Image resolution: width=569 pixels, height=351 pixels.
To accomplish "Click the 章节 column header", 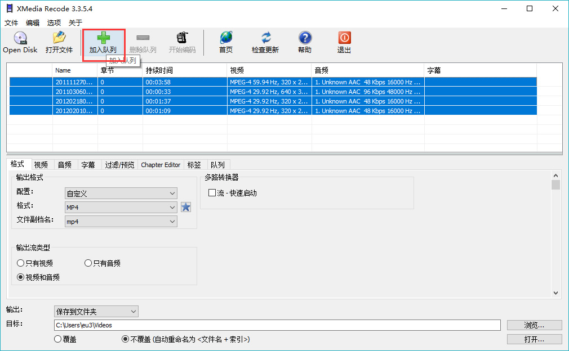I will (x=120, y=70).
